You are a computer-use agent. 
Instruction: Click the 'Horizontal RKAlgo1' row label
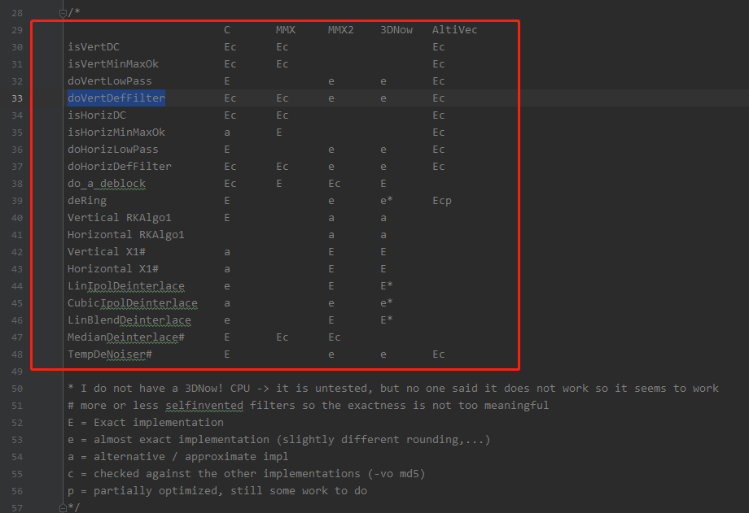(x=126, y=235)
